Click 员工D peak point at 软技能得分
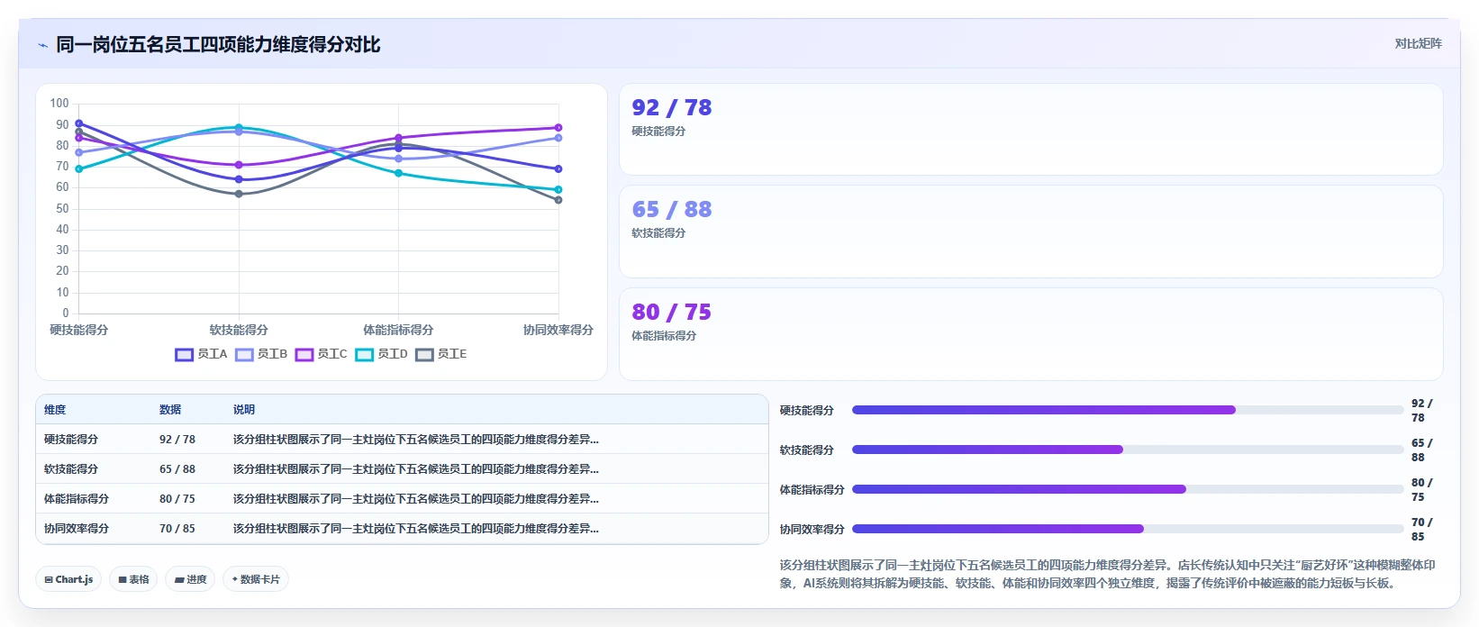 click(239, 128)
